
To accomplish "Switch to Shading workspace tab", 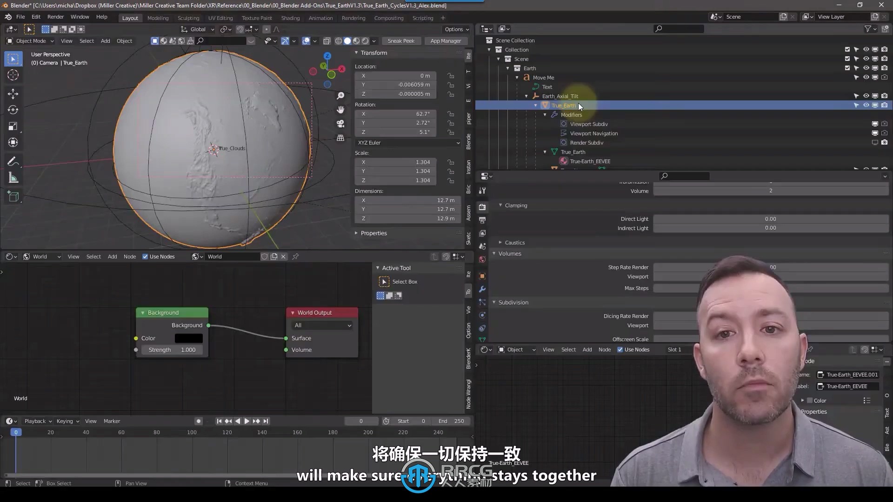I will point(290,18).
